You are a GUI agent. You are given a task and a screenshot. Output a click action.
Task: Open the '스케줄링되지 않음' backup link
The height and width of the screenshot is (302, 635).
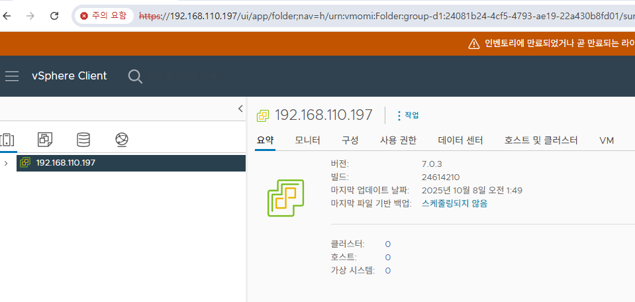click(x=454, y=203)
